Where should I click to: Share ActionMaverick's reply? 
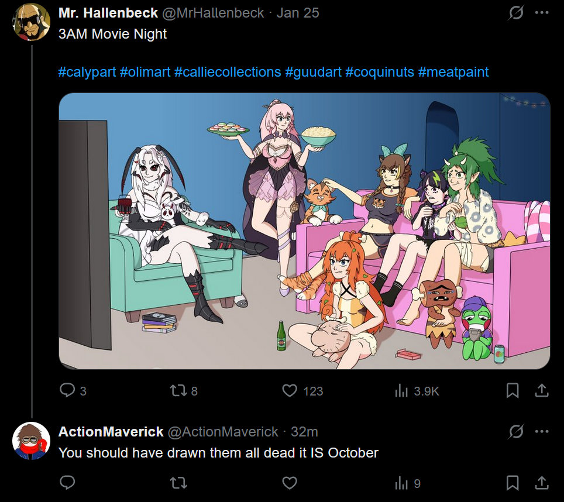coord(542,483)
